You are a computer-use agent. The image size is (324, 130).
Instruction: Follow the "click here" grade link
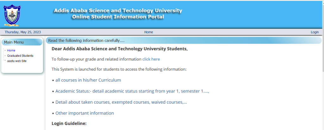click(151, 59)
